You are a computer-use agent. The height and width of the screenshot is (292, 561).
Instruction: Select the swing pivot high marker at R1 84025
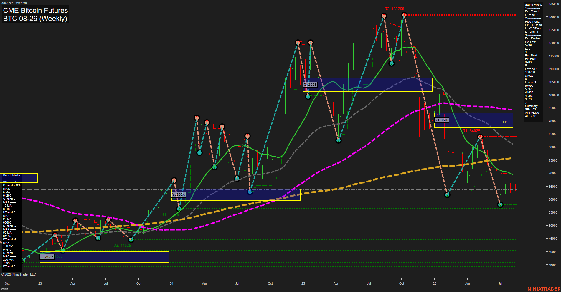click(x=480, y=137)
